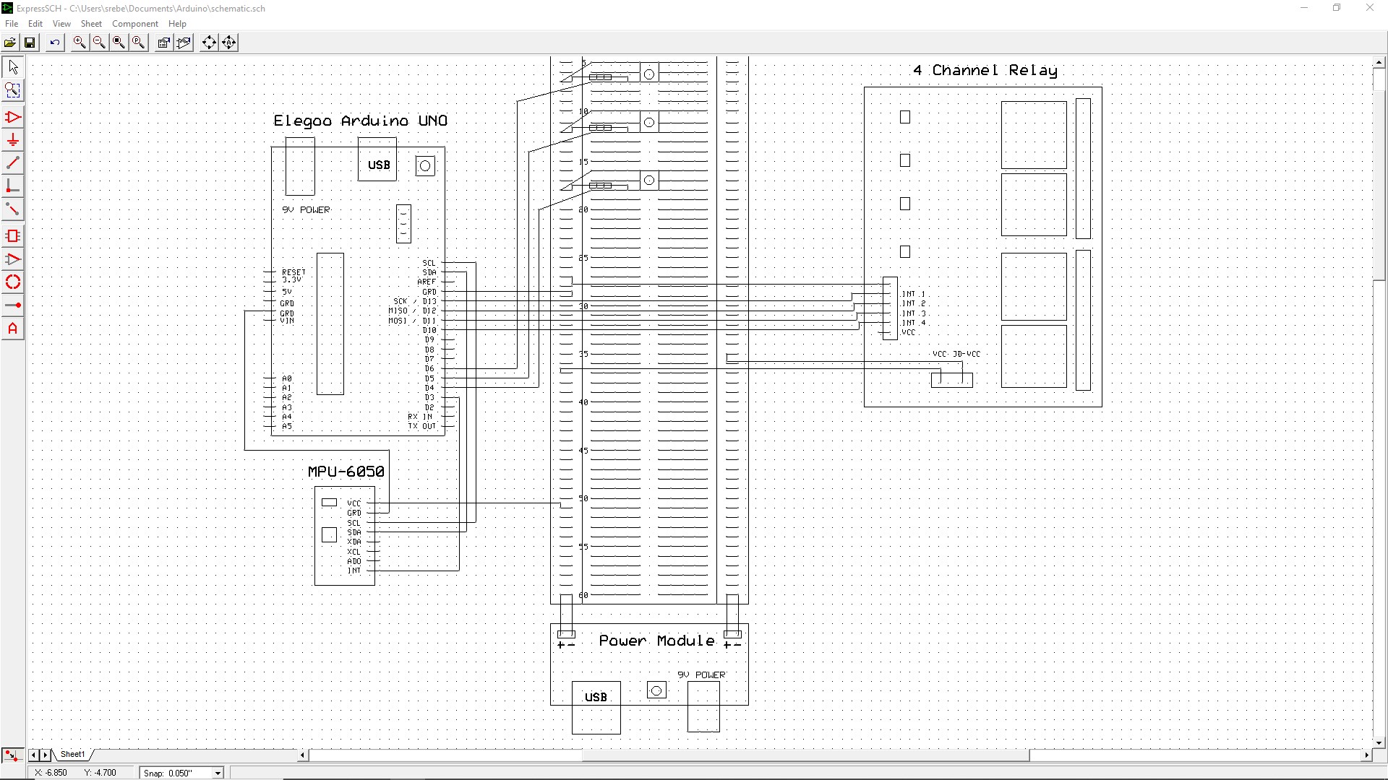Viewport: 1388px width, 780px height.
Task: Select the arrow selection tool
Action: click(12, 66)
